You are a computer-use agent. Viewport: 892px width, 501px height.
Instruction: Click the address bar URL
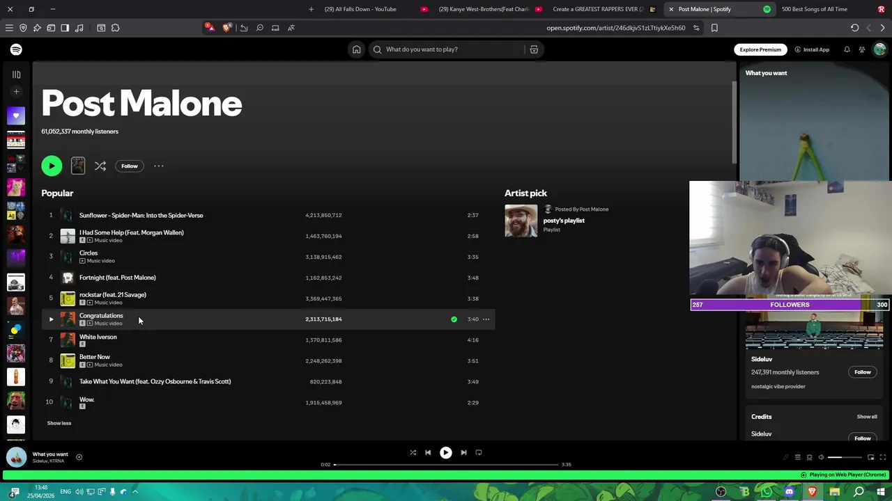point(615,28)
